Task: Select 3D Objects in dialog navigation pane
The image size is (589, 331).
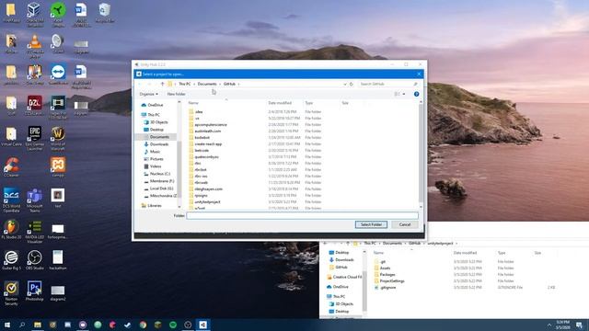Action: pyautogui.click(x=158, y=122)
